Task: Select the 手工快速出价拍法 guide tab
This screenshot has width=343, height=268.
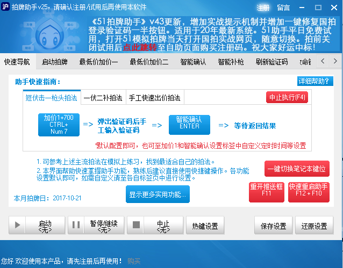Action: click(155, 98)
